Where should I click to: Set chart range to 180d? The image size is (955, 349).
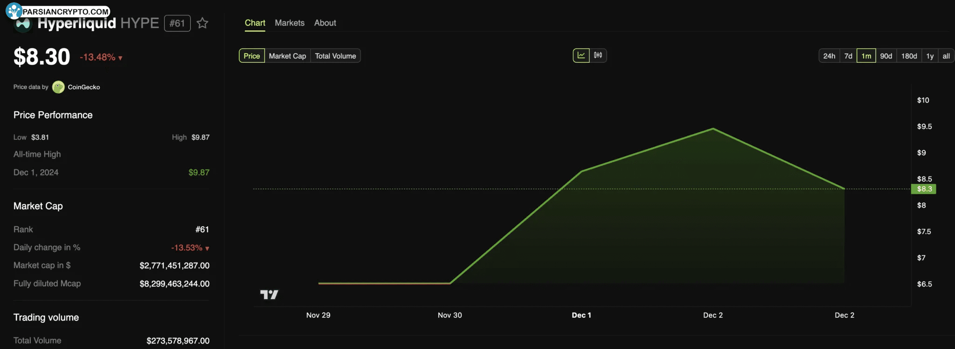click(x=909, y=56)
